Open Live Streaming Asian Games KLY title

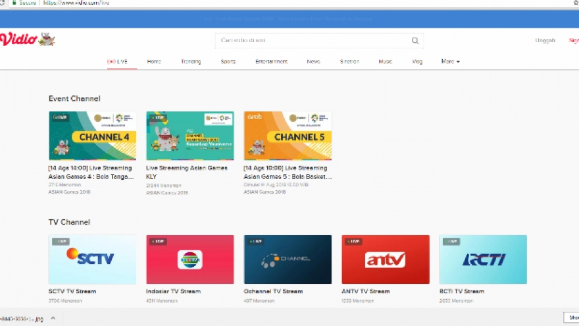[x=187, y=173]
